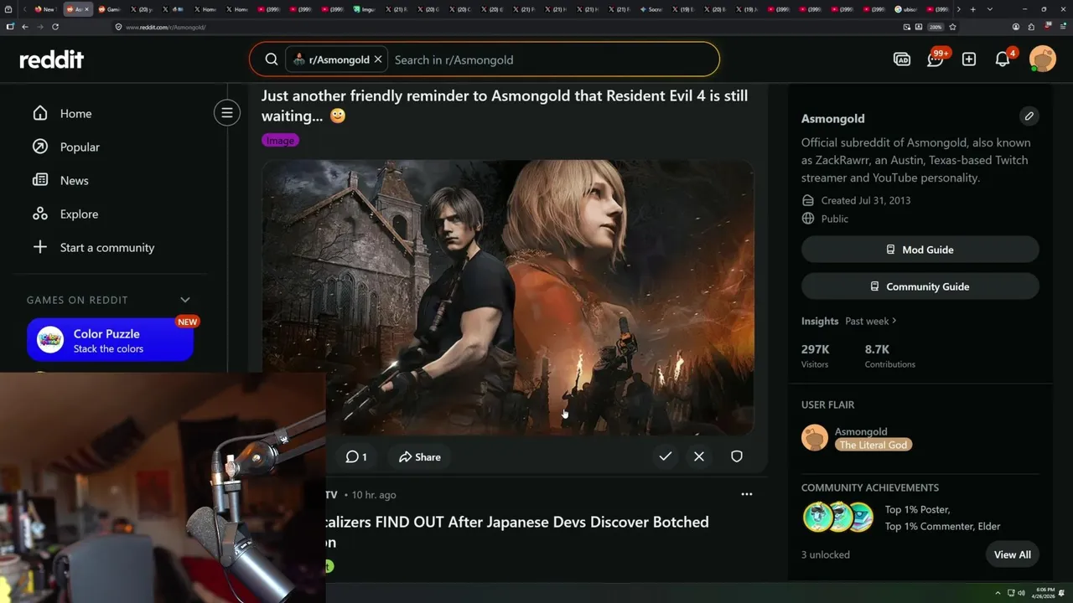This screenshot has height=603, width=1073.
Task: Focus the Search in r/Asmongold field
Action: pyautogui.click(x=553, y=59)
